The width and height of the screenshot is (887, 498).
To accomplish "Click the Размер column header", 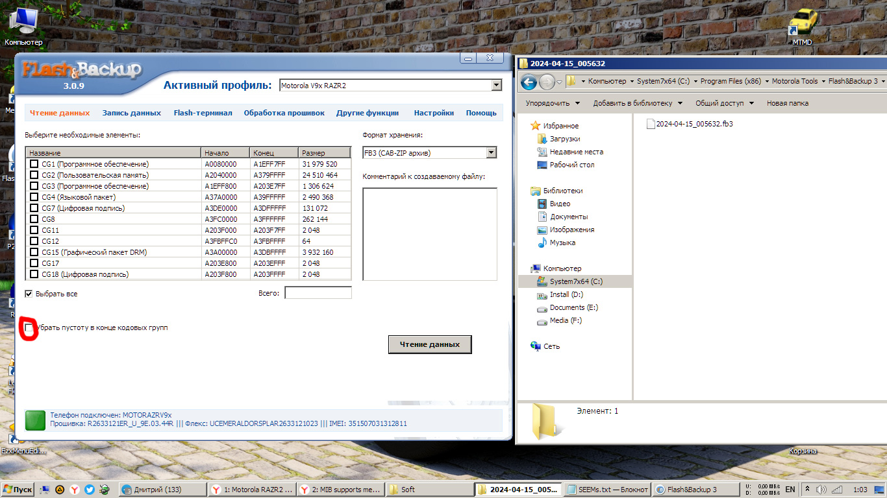I will 325,153.
